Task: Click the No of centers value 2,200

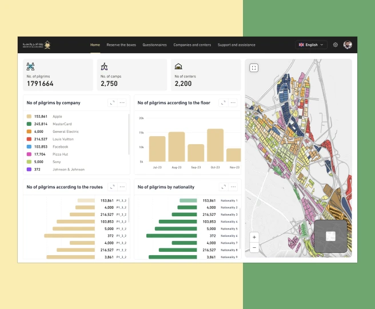Action: point(183,84)
